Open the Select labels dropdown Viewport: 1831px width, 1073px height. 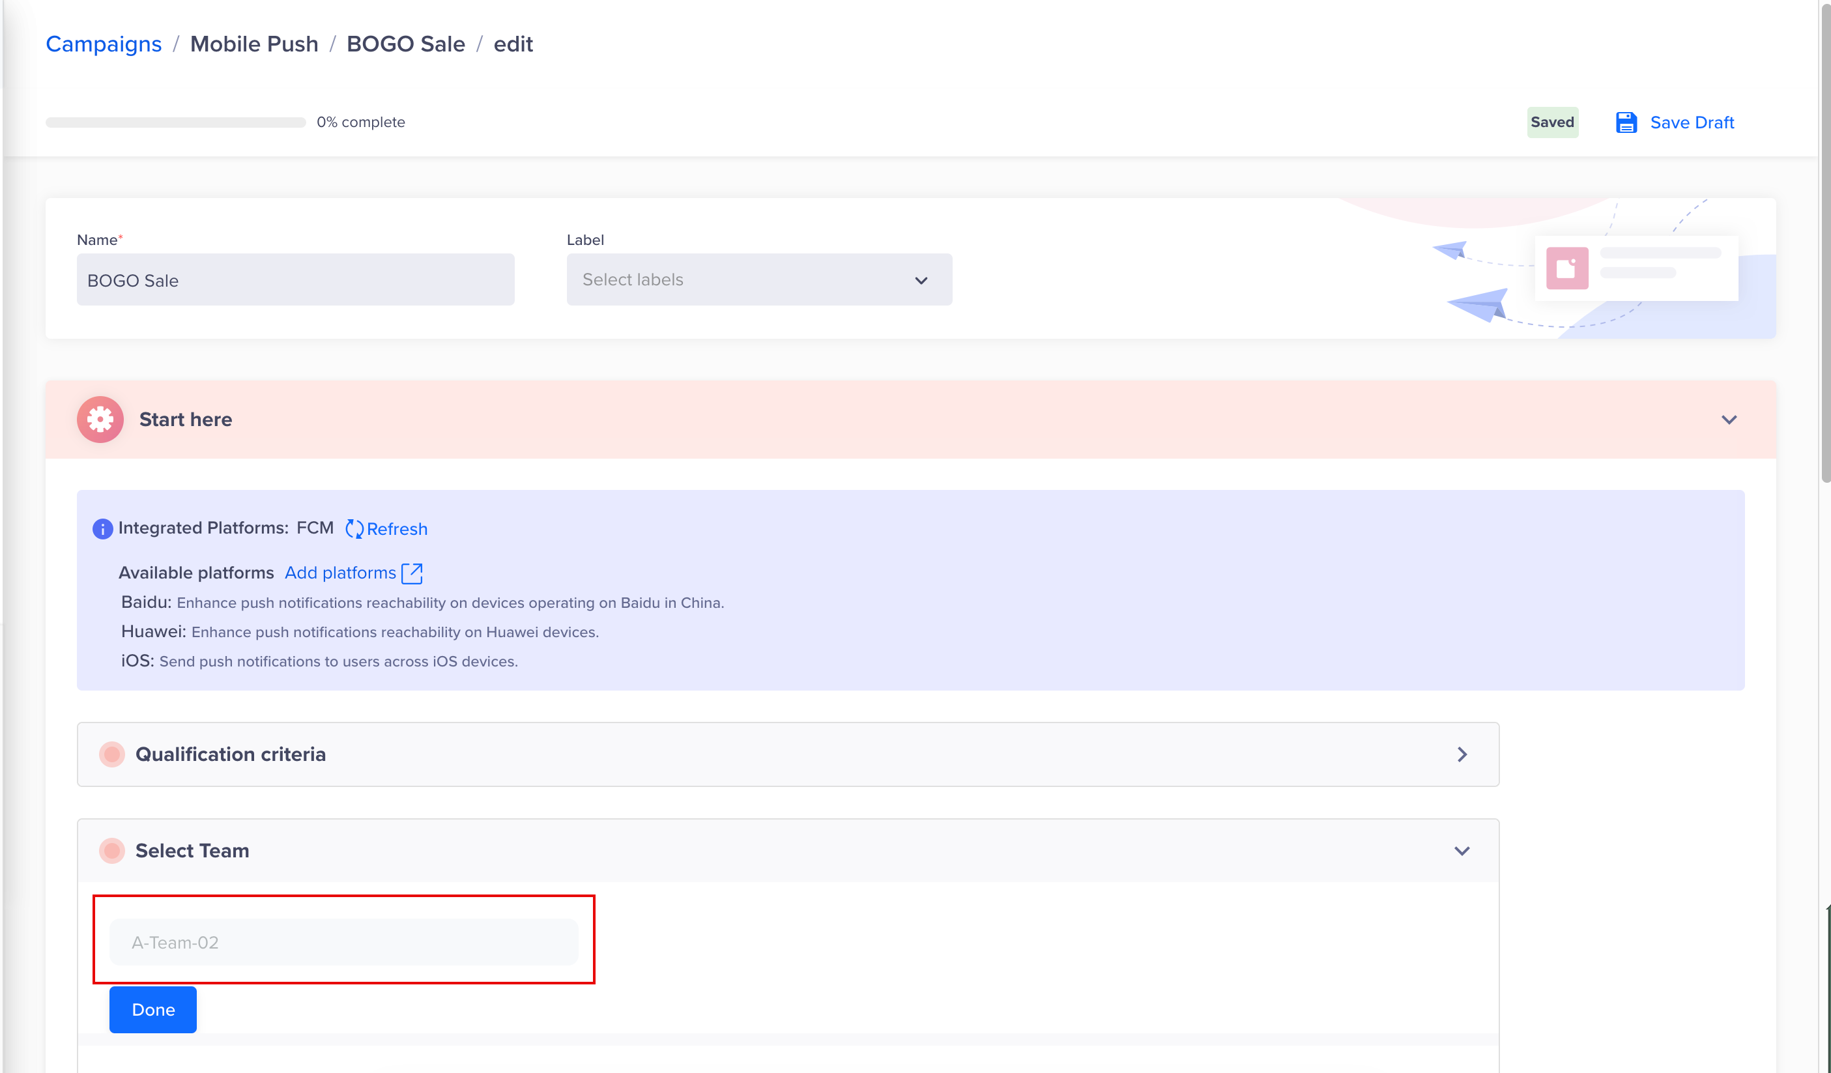coord(758,279)
